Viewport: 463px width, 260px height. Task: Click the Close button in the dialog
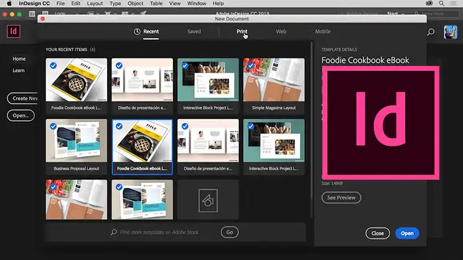[377, 233]
